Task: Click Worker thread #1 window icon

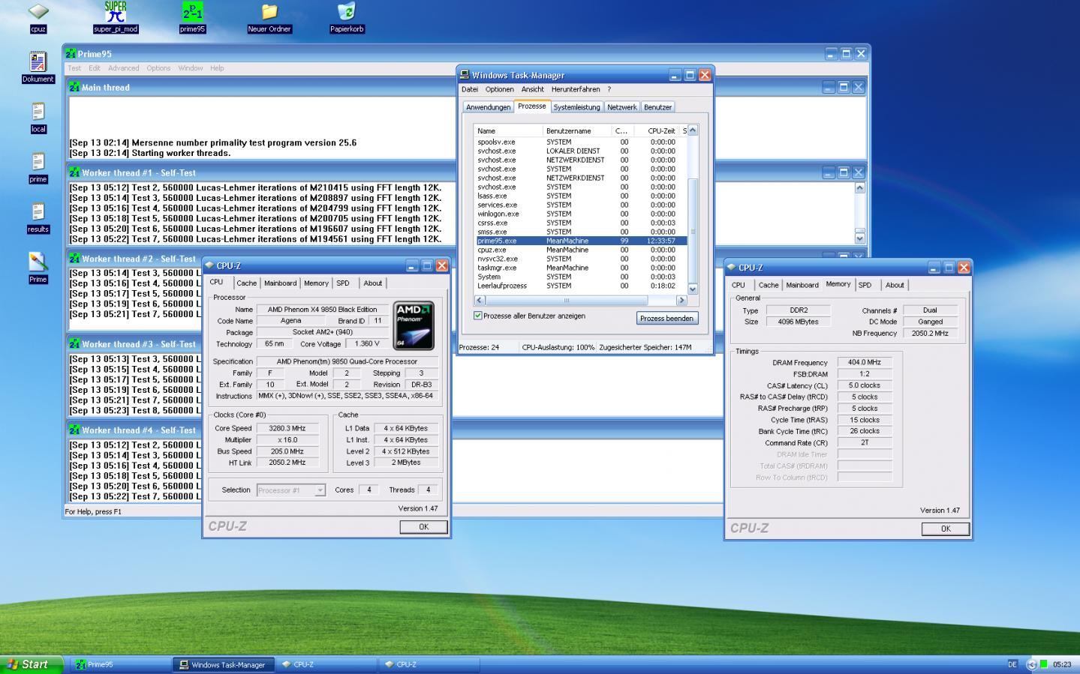Action: [74, 172]
